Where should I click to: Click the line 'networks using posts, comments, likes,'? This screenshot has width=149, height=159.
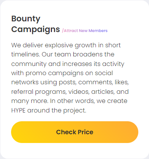coord(70,82)
